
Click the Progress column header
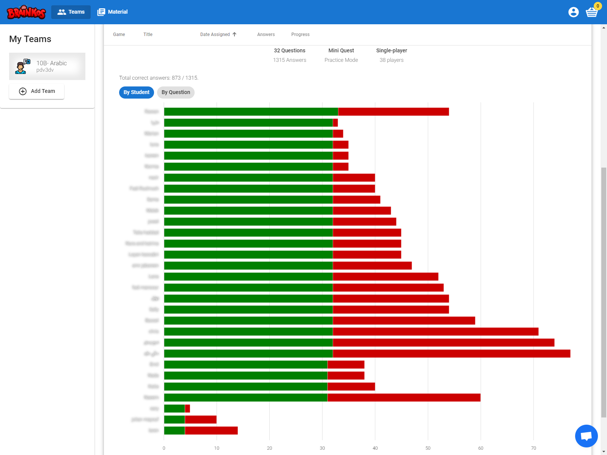(x=300, y=35)
